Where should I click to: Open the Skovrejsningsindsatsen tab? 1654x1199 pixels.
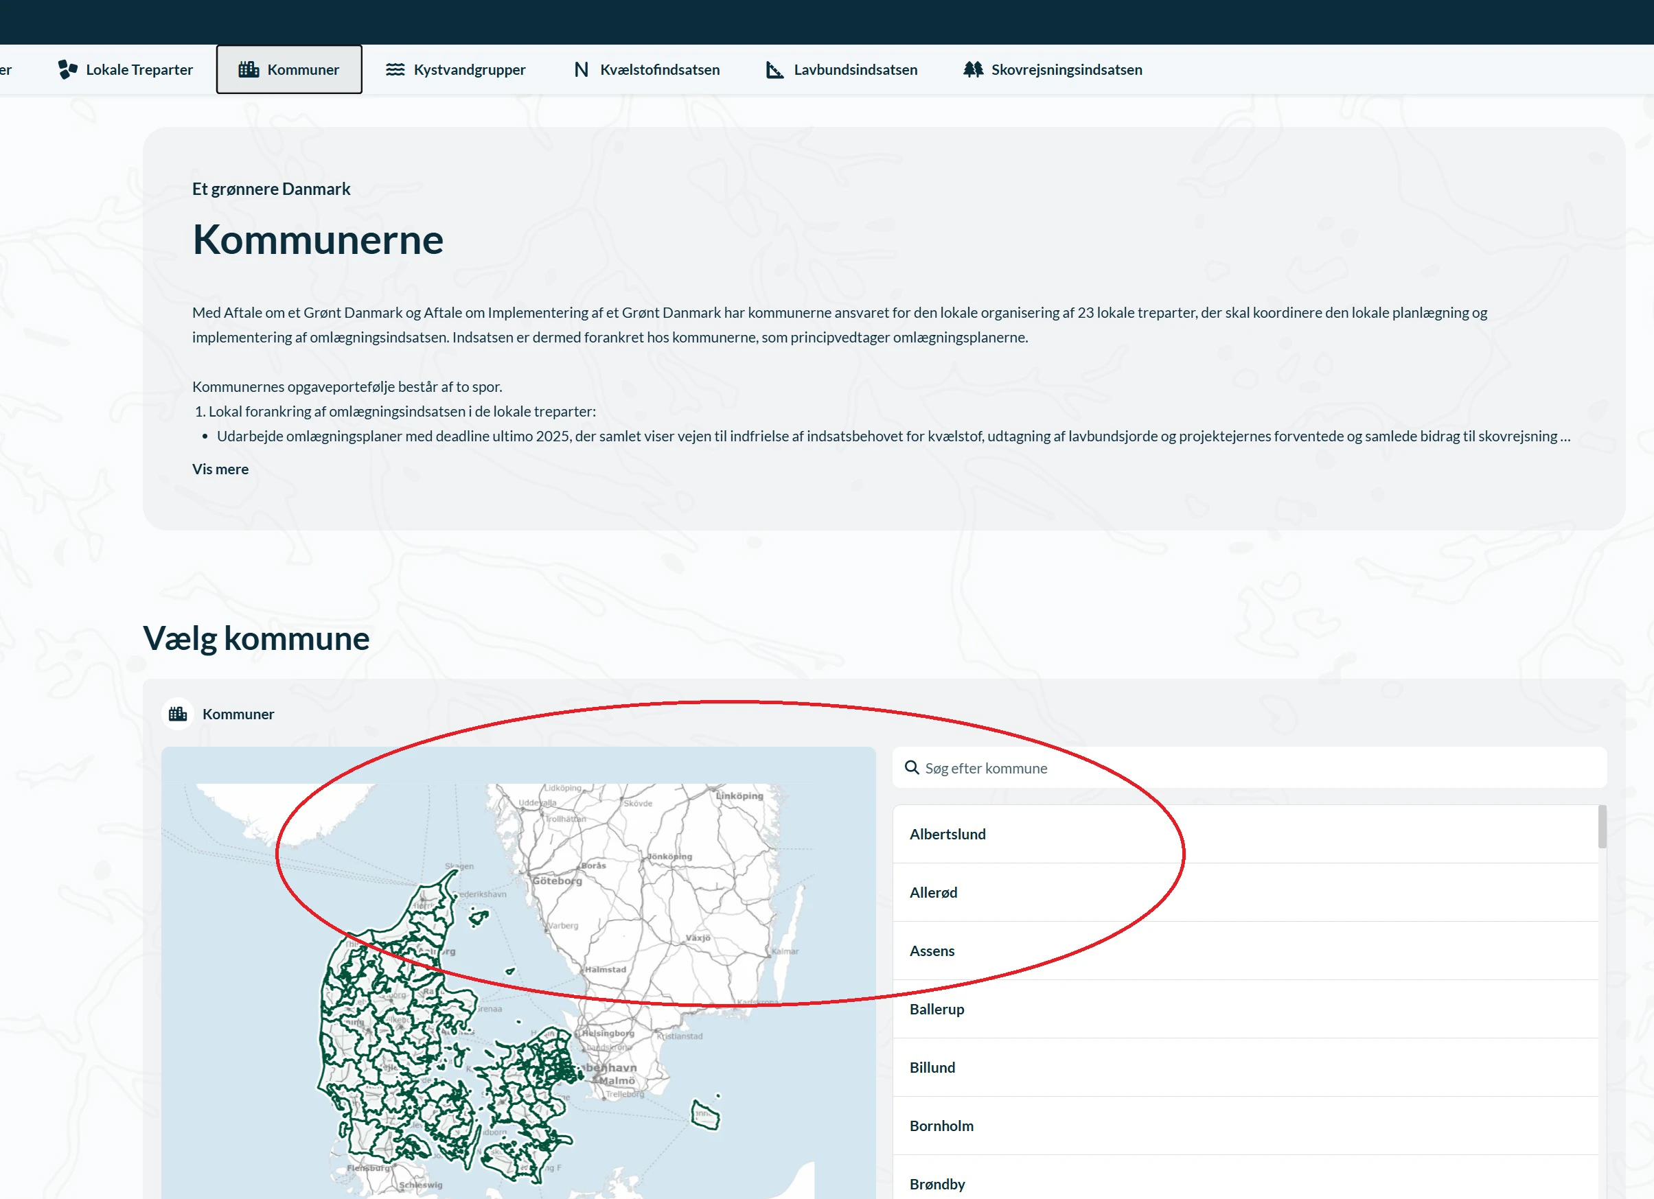tap(1066, 69)
